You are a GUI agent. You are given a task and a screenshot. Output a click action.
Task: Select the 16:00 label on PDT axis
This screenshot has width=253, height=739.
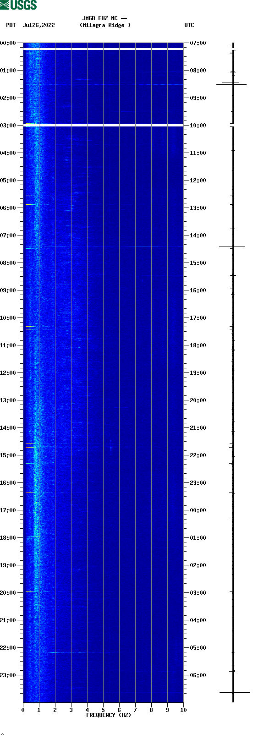pyautogui.click(x=8, y=483)
